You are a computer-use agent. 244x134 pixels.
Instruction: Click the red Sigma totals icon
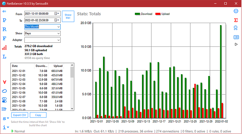click(236, 20)
